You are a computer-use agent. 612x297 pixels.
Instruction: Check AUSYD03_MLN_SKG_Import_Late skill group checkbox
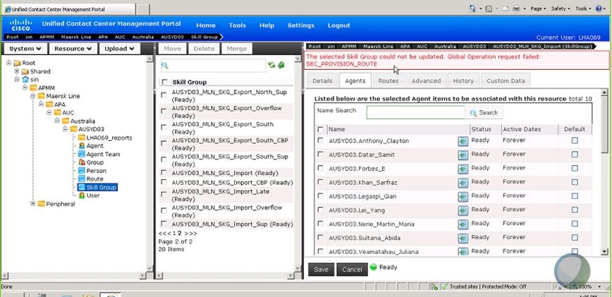tap(164, 195)
